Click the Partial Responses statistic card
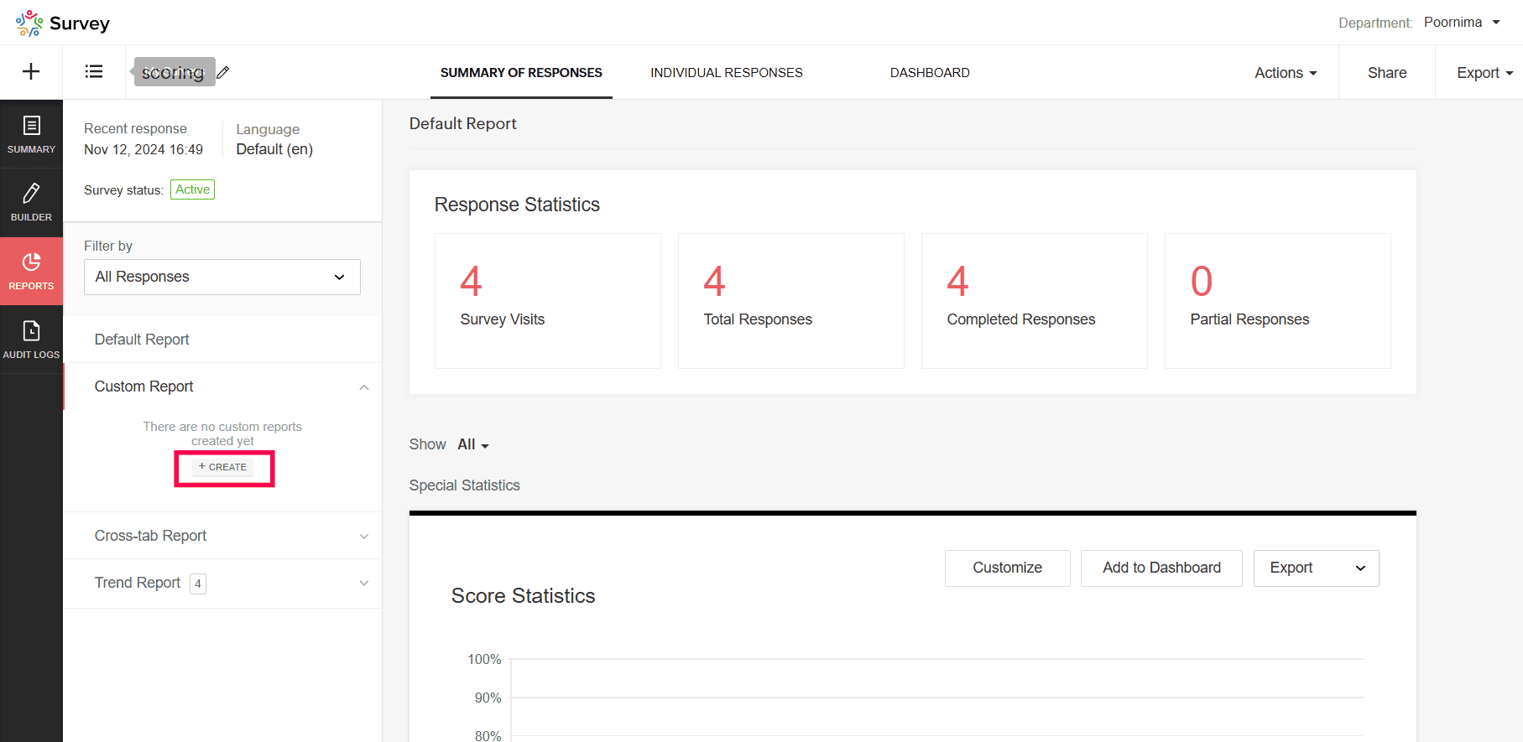Viewport: 1523px width, 742px height. (1278, 301)
